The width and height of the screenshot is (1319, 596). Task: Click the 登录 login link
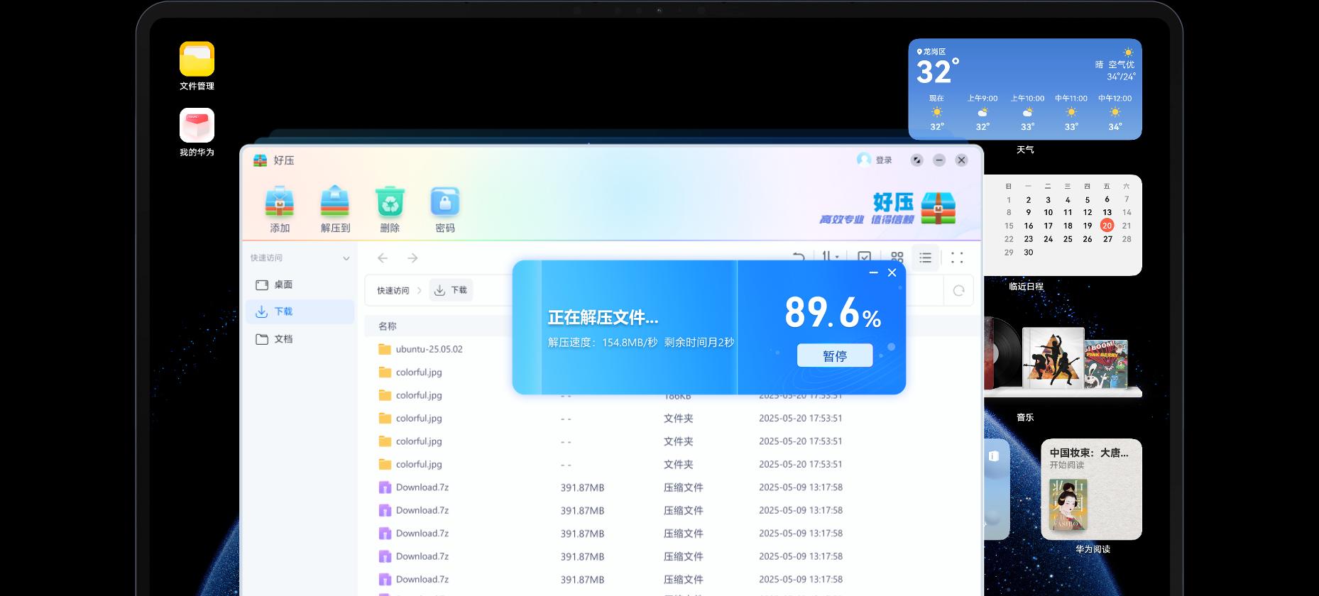click(x=884, y=160)
